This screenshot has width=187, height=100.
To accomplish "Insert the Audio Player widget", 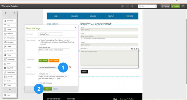I will tap(10, 72).
